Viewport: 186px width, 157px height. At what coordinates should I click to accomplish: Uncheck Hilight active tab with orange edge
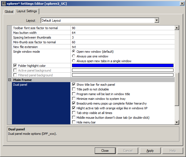(74, 108)
